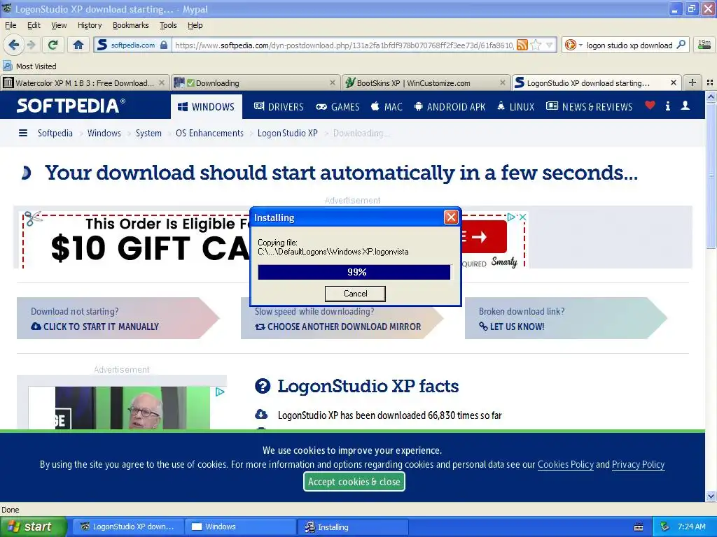Cancel the installation in Installing dialog

[355, 294]
